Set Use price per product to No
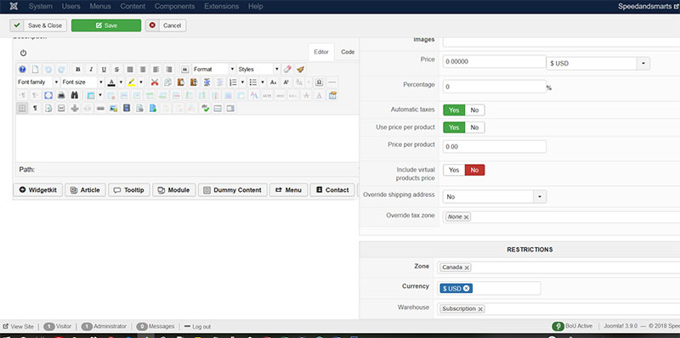The height and width of the screenshot is (338, 680). [474, 127]
